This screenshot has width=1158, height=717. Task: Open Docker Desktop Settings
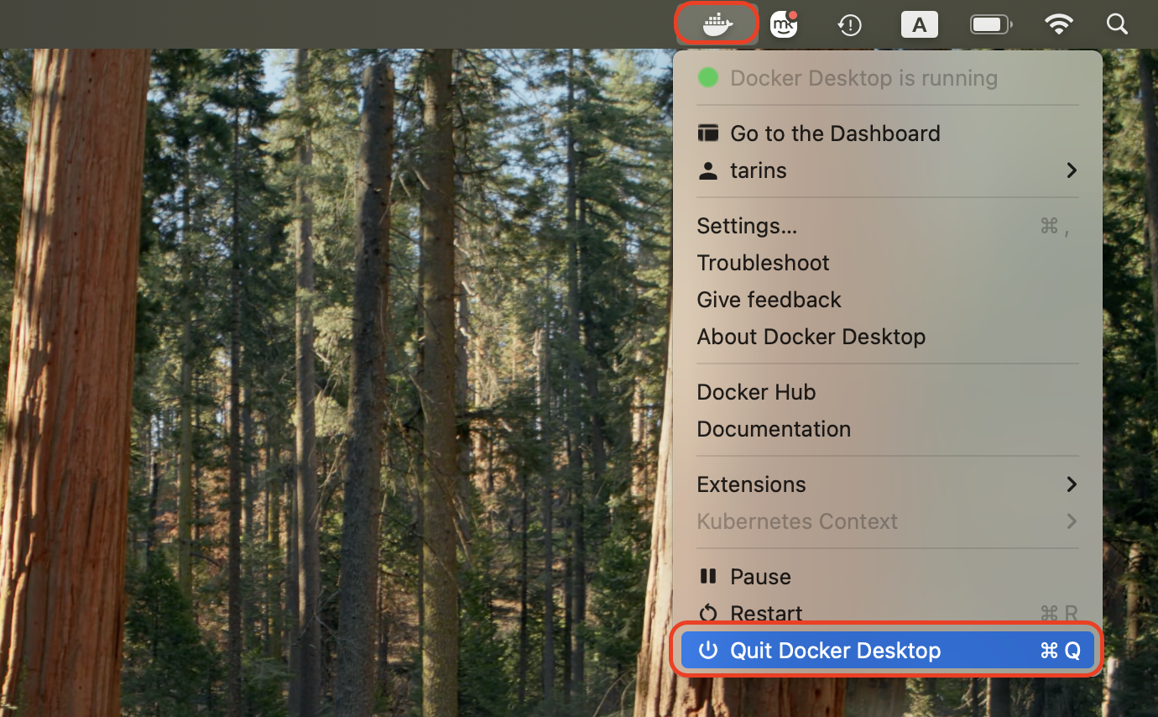coord(746,225)
